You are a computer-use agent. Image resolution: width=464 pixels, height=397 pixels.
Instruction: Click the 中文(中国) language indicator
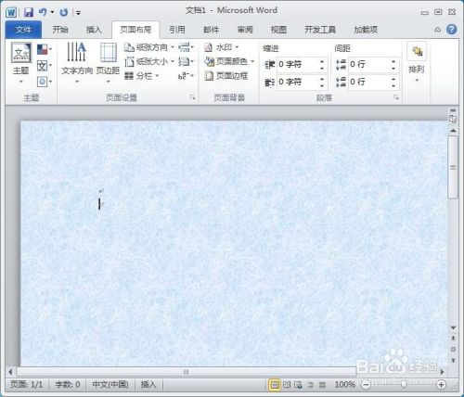click(110, 384)
